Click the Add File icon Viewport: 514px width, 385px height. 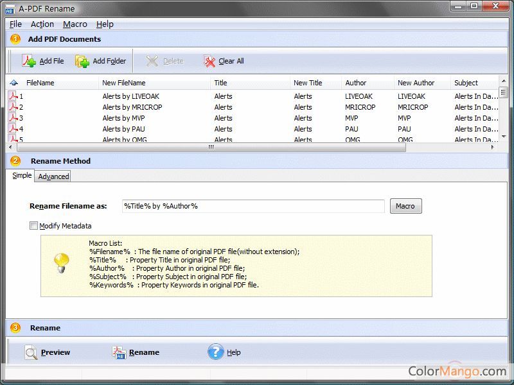pyautogui.click(x=29, y=61)
